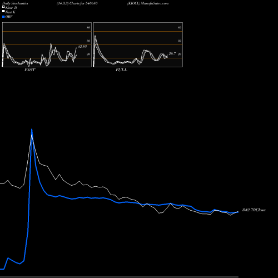Click the 20 level label in FAST chart
Screen dimensions: 278x278
[x=88, y=54]
